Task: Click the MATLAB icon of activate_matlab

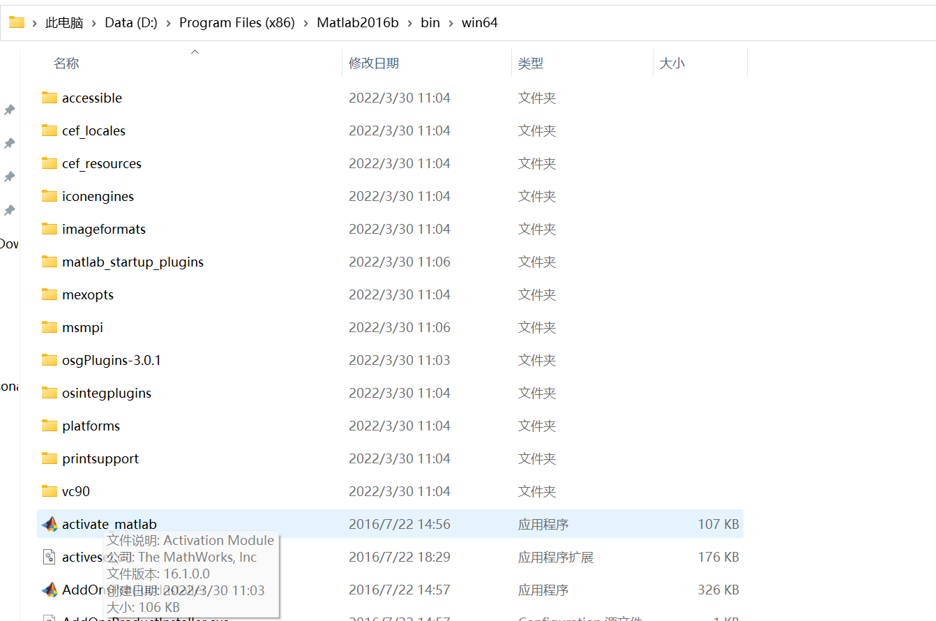Action: (50, 524)
